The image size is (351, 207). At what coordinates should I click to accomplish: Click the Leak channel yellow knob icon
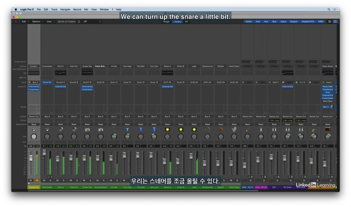pyautogui.click(x=194, y=130)
